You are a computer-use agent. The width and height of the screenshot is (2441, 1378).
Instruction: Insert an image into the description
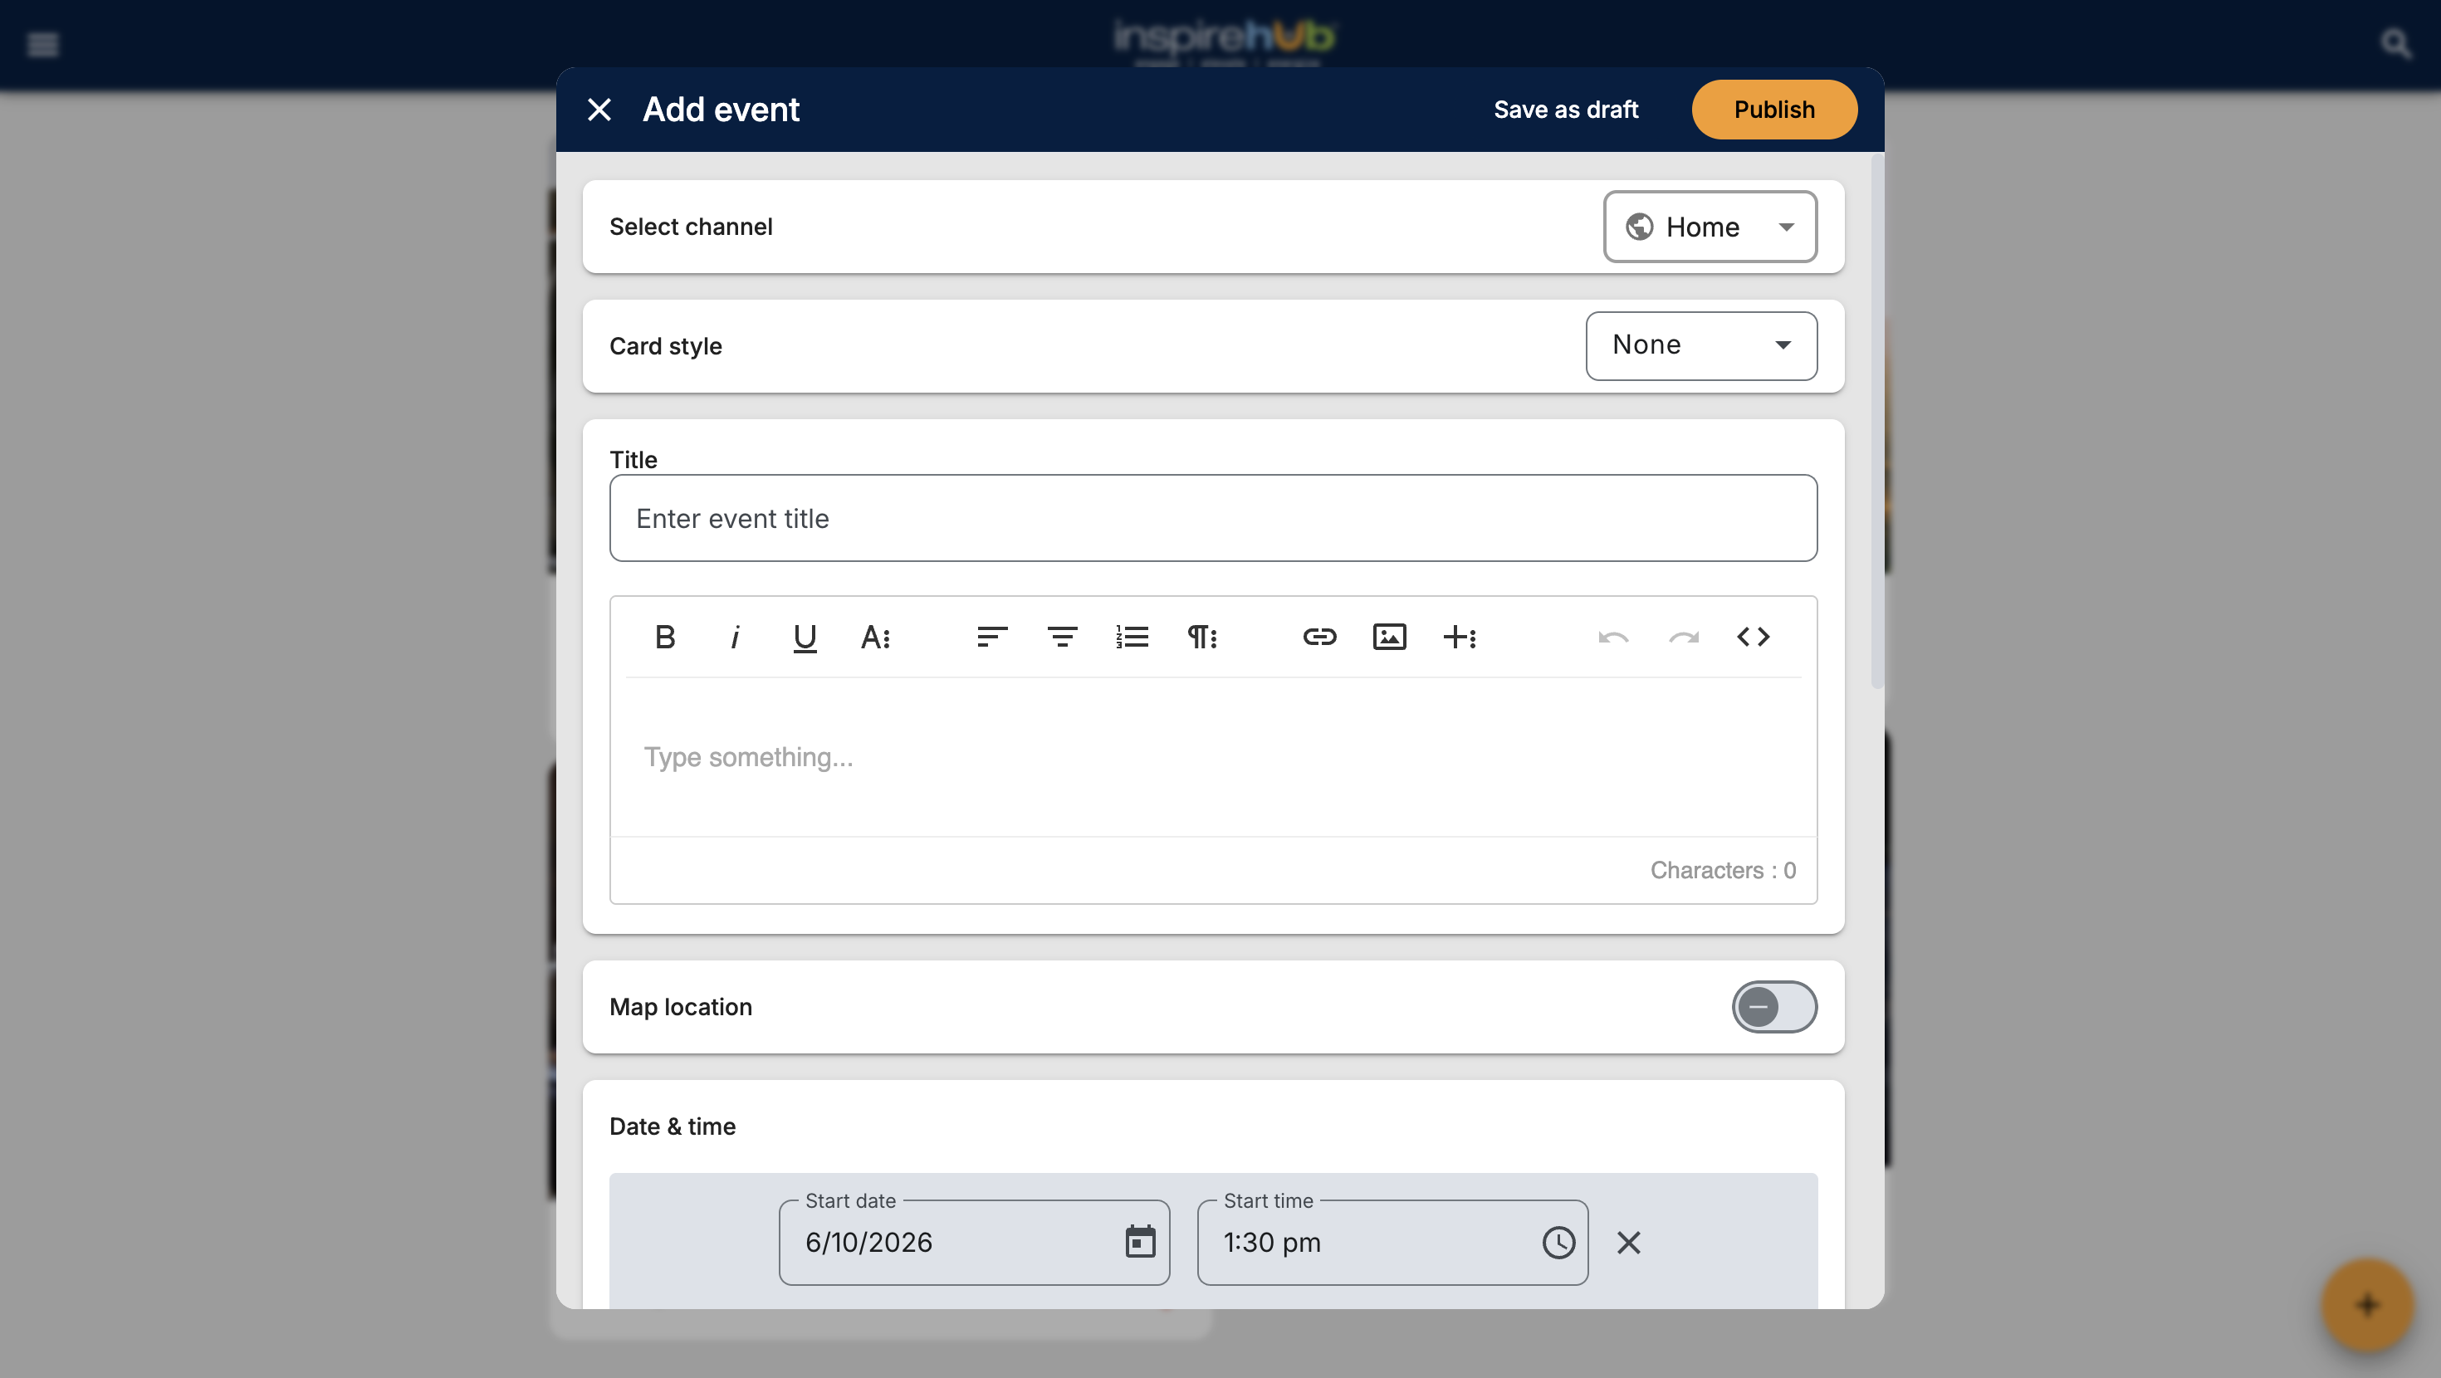(x=1389, y=637)
